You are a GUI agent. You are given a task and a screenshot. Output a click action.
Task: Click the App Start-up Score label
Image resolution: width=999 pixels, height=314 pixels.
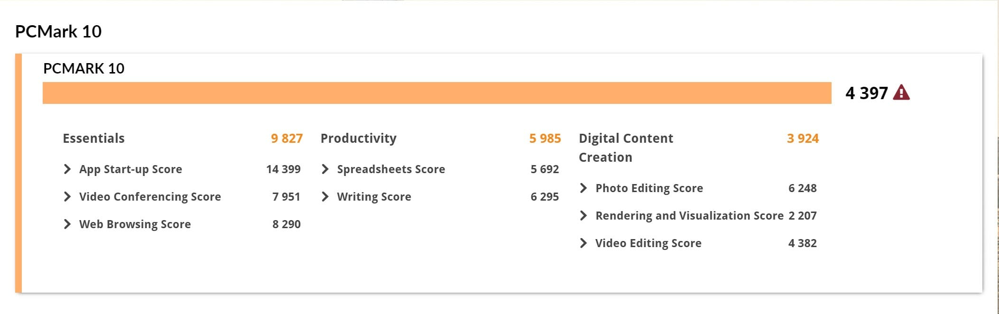[130, 169]
